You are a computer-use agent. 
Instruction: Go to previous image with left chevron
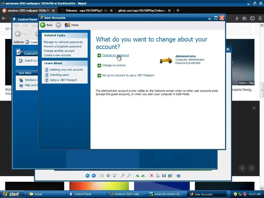(242, 168)
